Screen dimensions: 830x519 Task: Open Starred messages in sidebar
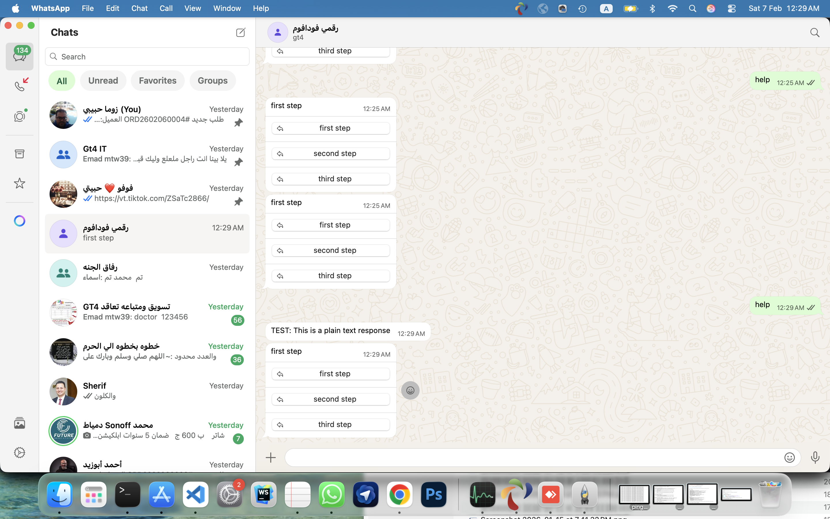(x=20, y=183)
